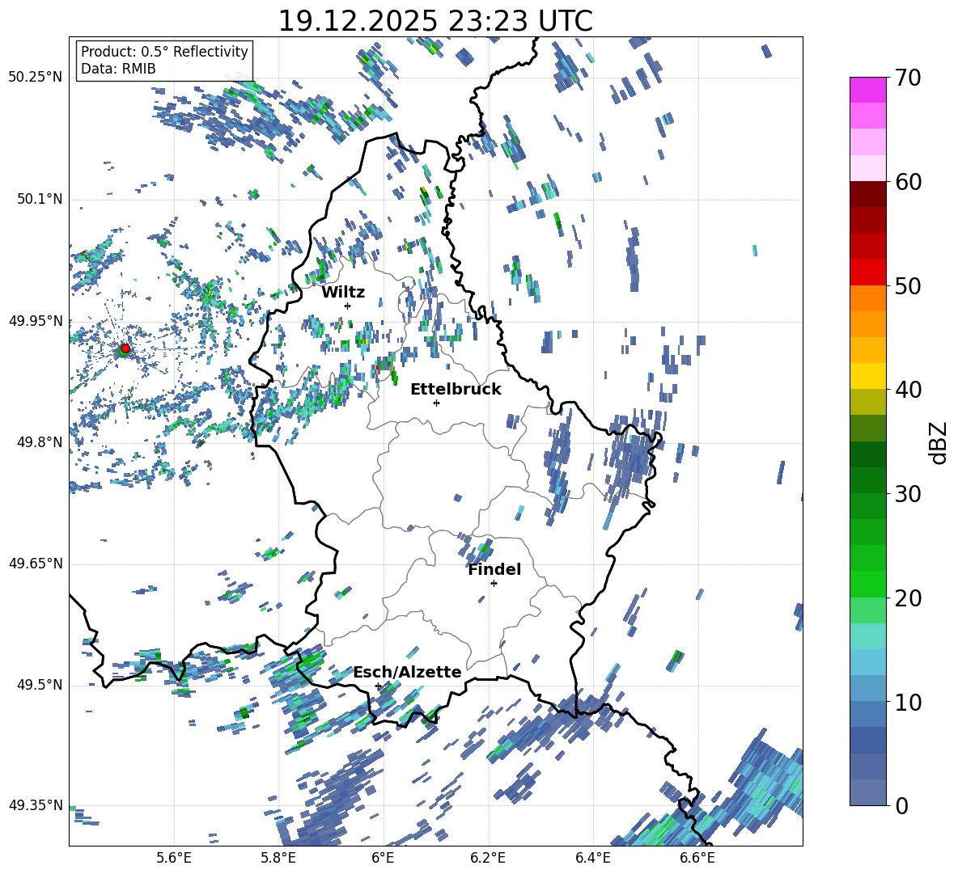This screenshot has height=874, width=958.
Task: Click the Ettelbruck city label
Action: coord(456,390)
